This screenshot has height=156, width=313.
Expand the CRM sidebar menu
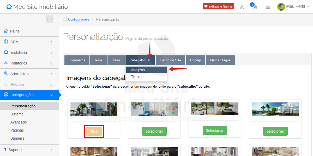pos(29,42)
